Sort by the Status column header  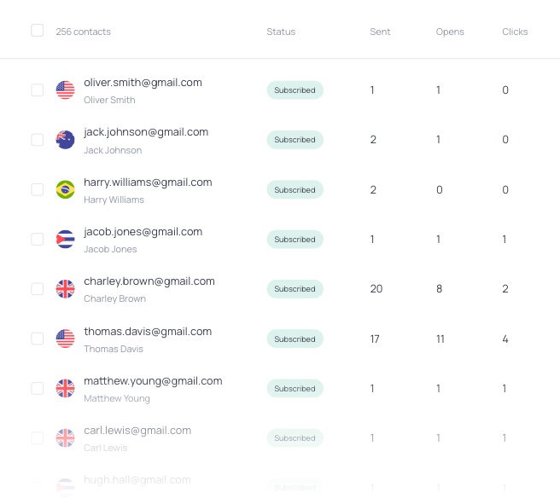pos(281,32)
